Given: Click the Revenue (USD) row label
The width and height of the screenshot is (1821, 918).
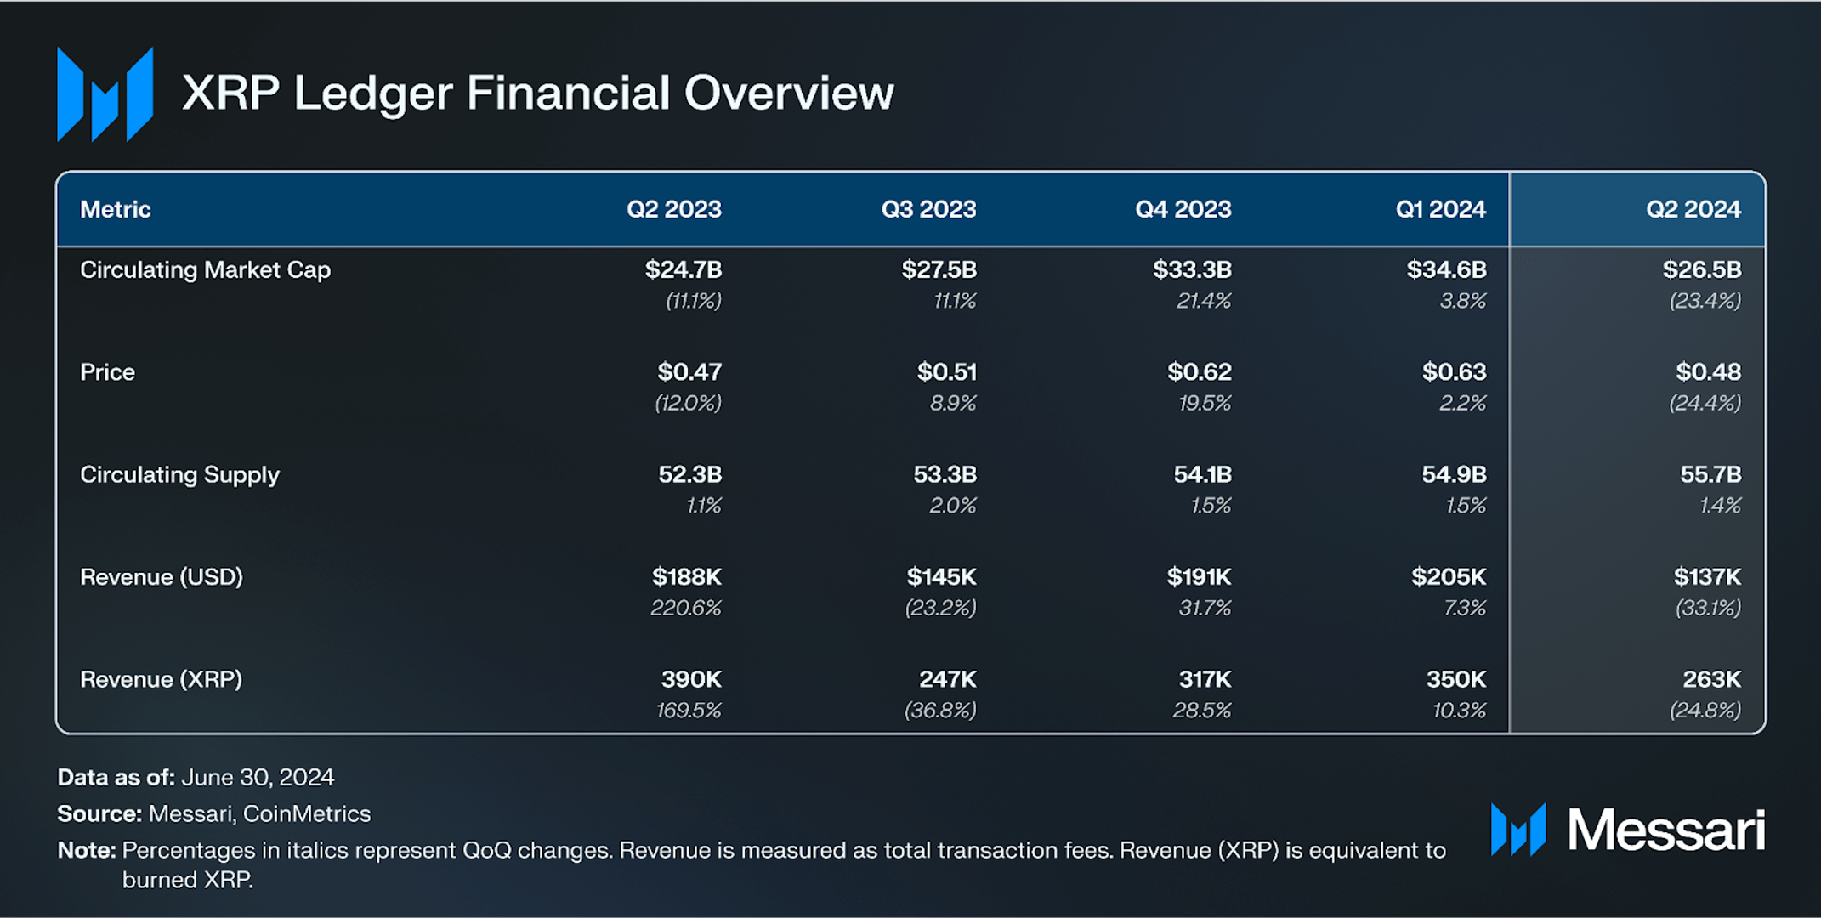Looking at the screenshot, I should coord(162,577).
